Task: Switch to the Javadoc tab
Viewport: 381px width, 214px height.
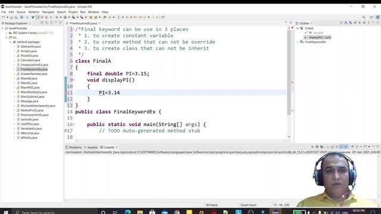Action: point(91,147)
